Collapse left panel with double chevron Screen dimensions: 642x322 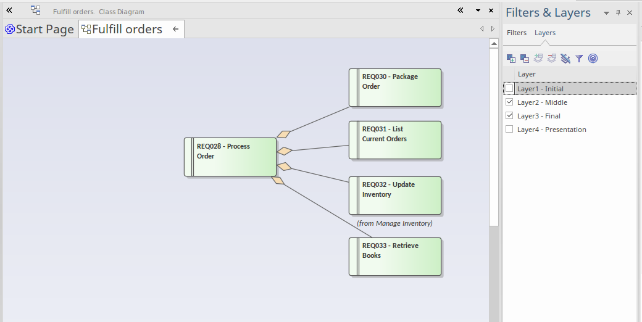coord(9,10)
